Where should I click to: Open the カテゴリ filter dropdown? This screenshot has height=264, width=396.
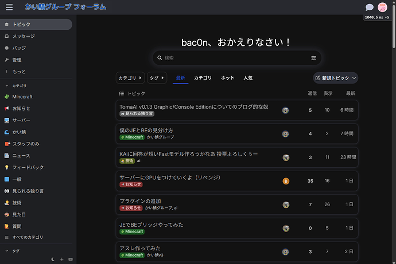click(130, 78)
